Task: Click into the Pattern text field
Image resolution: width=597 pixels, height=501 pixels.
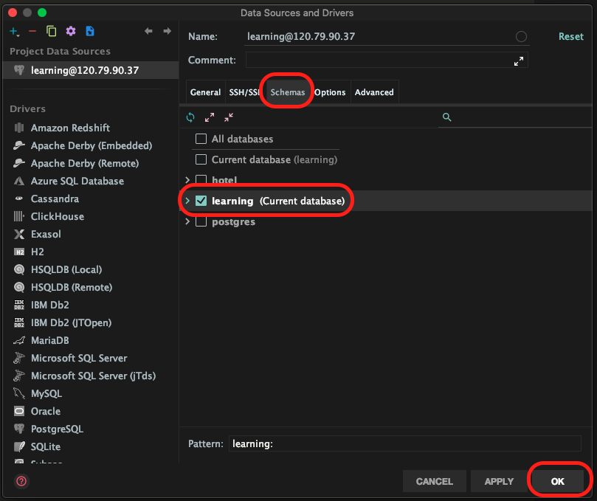Action: click(404, 443)
